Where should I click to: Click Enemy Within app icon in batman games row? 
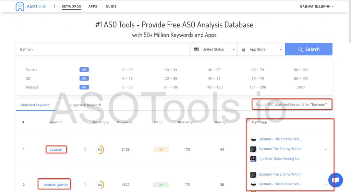[x=253, y=175]
